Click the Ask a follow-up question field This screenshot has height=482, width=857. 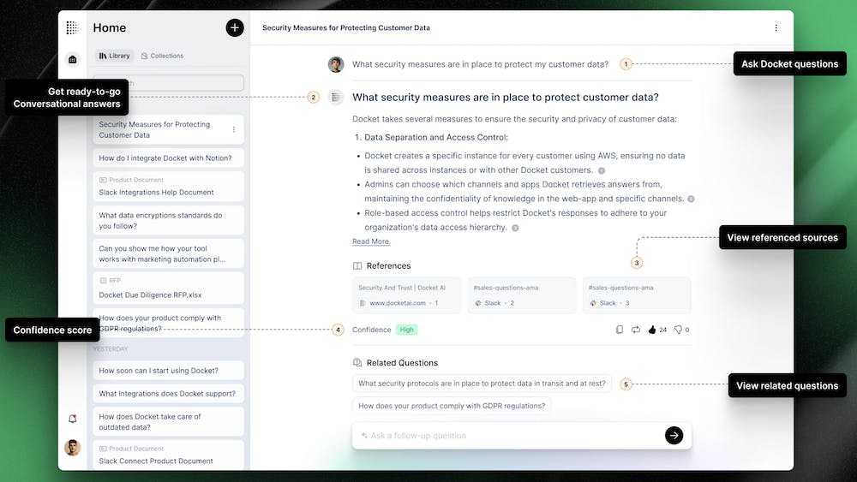[x=510, y=436]
